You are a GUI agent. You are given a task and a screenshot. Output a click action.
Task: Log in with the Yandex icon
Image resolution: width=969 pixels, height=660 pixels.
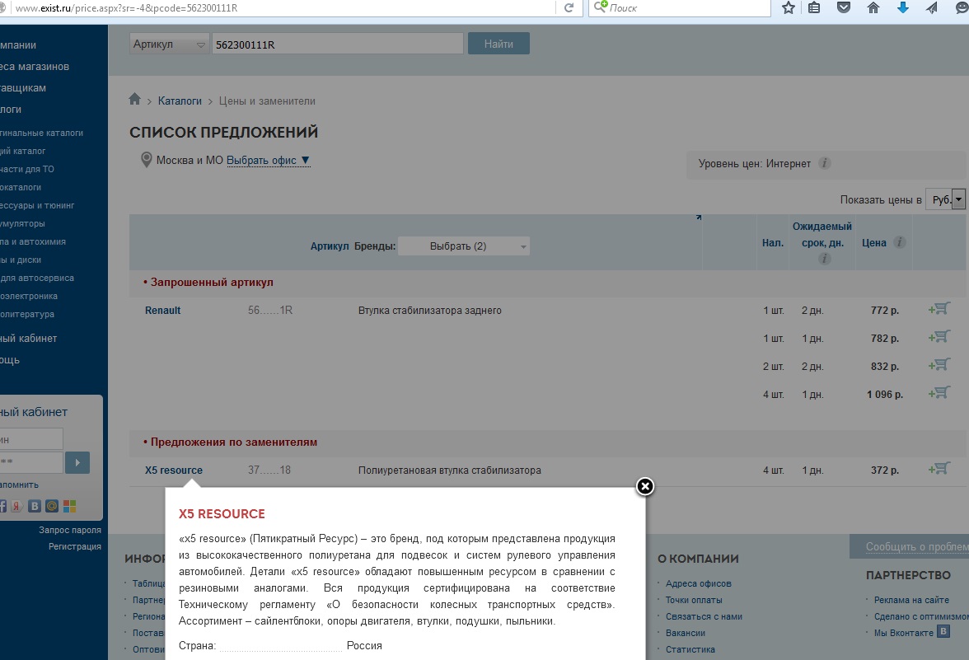point(16,506)
